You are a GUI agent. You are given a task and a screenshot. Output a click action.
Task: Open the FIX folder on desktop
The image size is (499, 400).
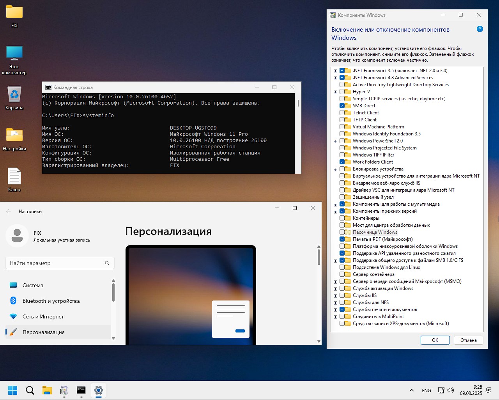click(14, 12)
